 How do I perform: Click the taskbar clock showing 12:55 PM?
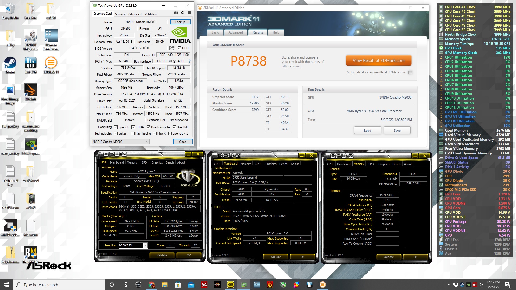[493, 285]
